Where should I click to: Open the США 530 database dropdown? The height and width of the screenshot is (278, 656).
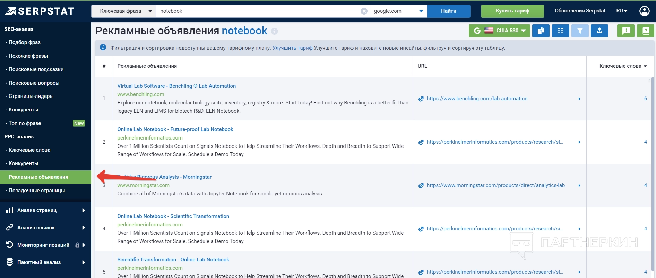pyautogui.click(x=499, y=31)
